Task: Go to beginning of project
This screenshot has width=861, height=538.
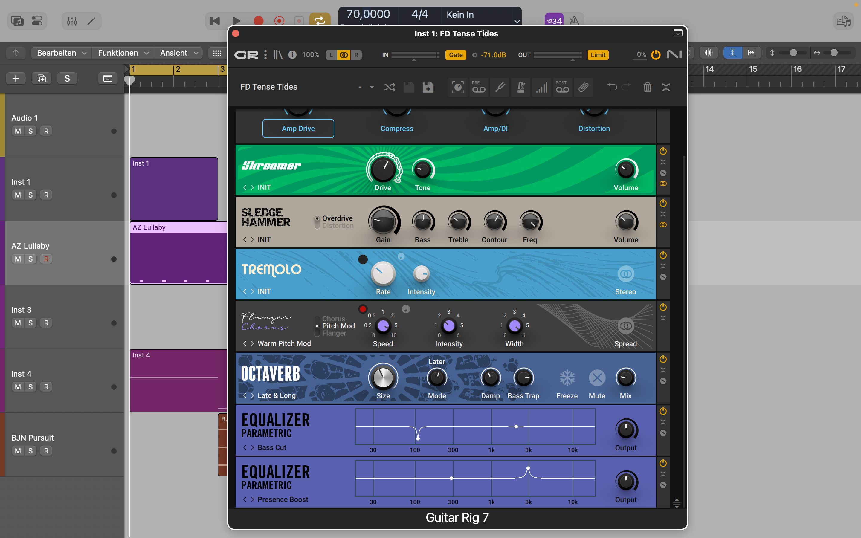Action: pyautogui.click(x=215, y=21)
